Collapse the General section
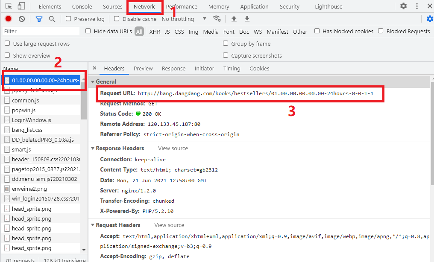The width and height of the screenshot is (434, 262). [93, 82]
